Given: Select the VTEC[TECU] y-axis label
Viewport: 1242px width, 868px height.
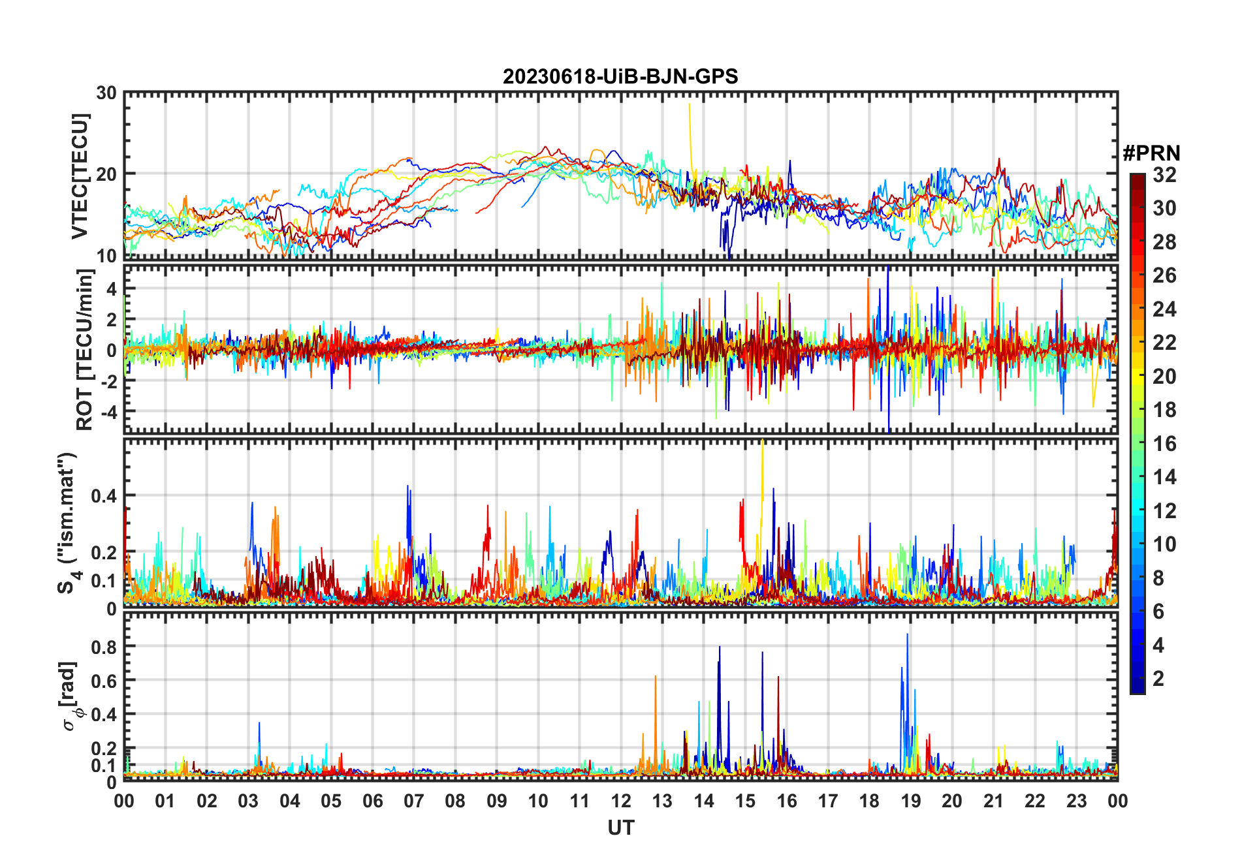Looking at the screenshot, I should 80,176.
